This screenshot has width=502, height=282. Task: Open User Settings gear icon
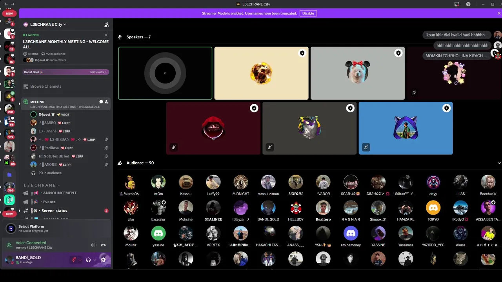103,260
